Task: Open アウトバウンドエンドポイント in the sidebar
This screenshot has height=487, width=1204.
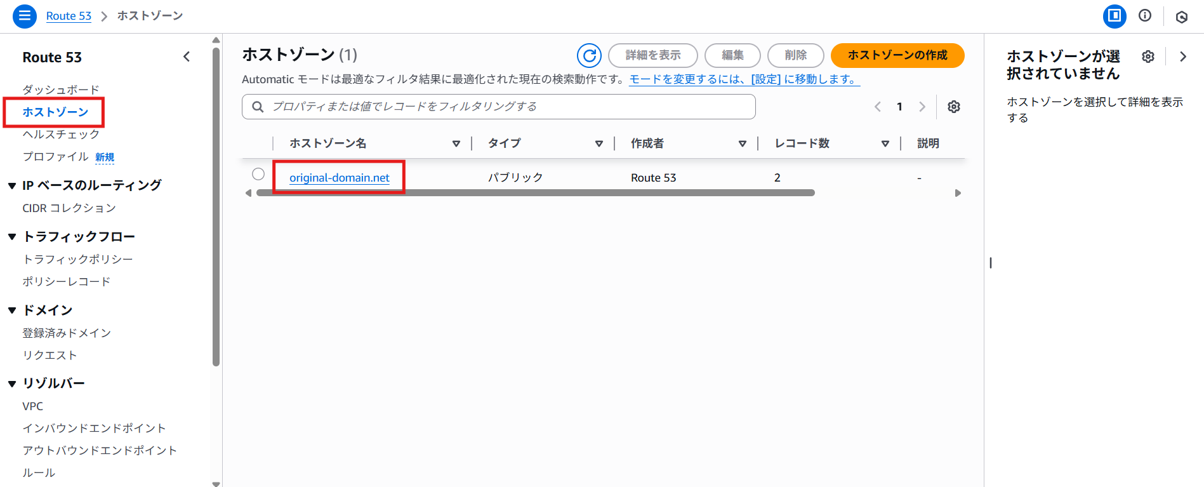Action: [100, 450]
